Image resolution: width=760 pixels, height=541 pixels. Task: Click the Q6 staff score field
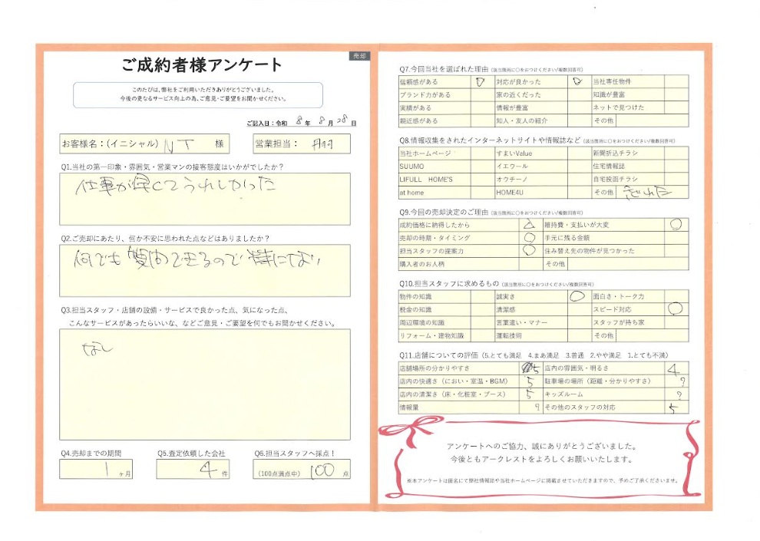302,469
